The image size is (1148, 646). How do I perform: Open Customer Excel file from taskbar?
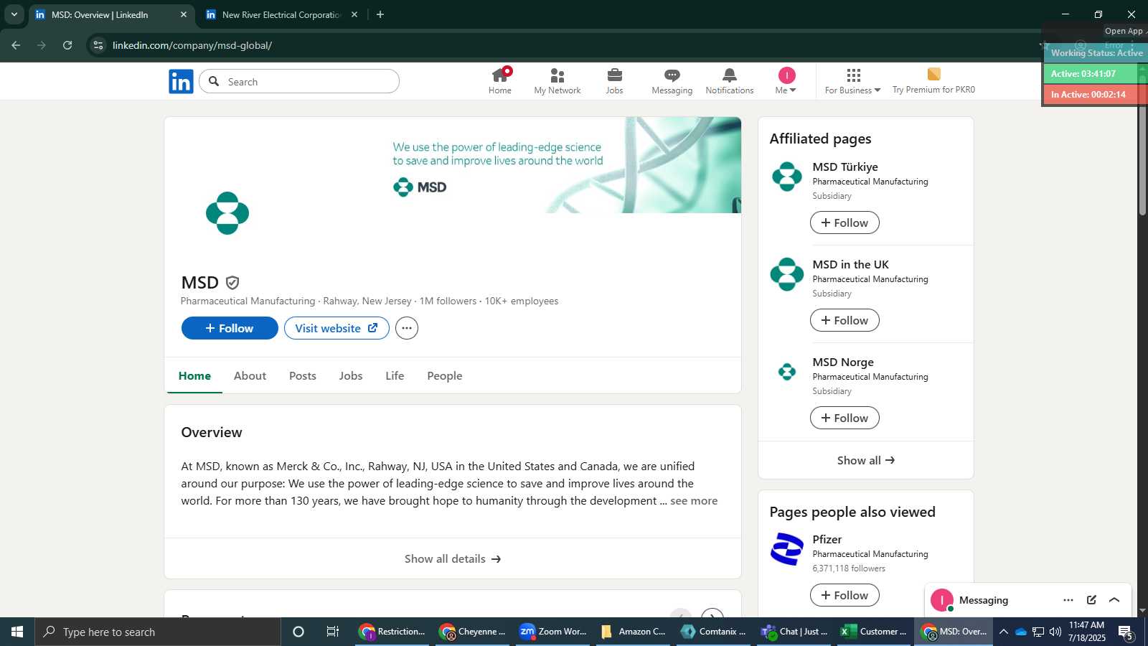tap(873, 632)
